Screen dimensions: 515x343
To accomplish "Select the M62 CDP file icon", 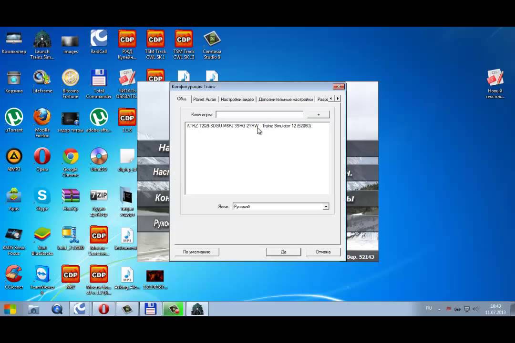I will click(70, 277).
